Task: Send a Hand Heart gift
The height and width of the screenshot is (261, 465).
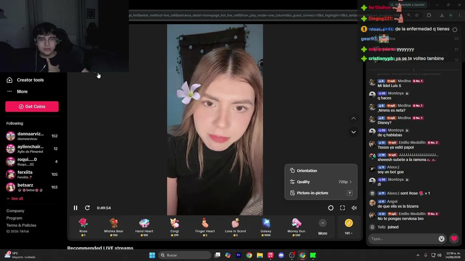Action: pyautogui.click(x=144, y=227)
